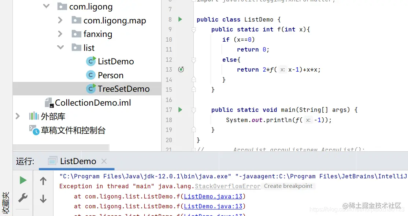
Task: Go to previous stack frame up arrow
Action: coord(43,181)
